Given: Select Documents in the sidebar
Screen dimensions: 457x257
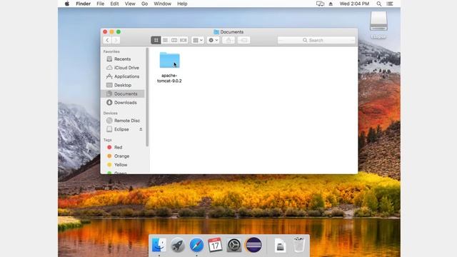Looking at the screenshot, I should (122, 94).
